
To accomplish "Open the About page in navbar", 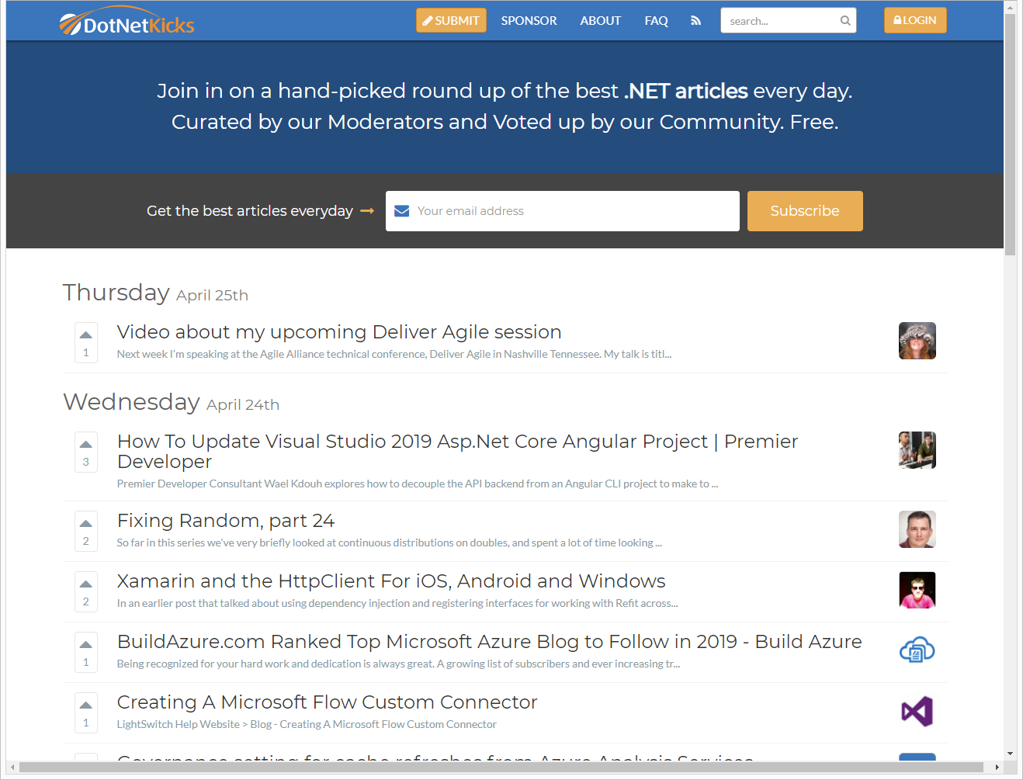I will pyautogui.click(x=600, y=21).
